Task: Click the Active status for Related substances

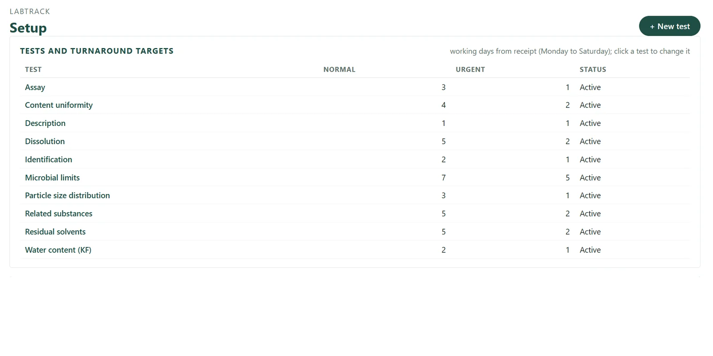Action: point(590,214)
